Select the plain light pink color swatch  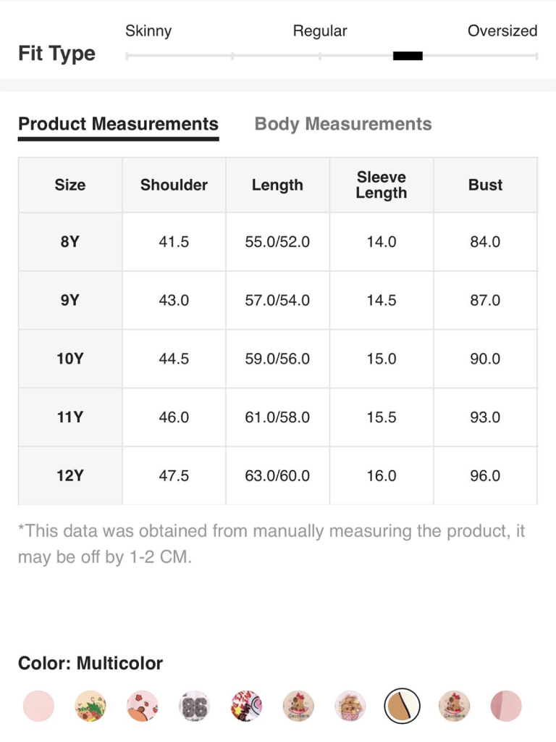[x=38, y=706]
